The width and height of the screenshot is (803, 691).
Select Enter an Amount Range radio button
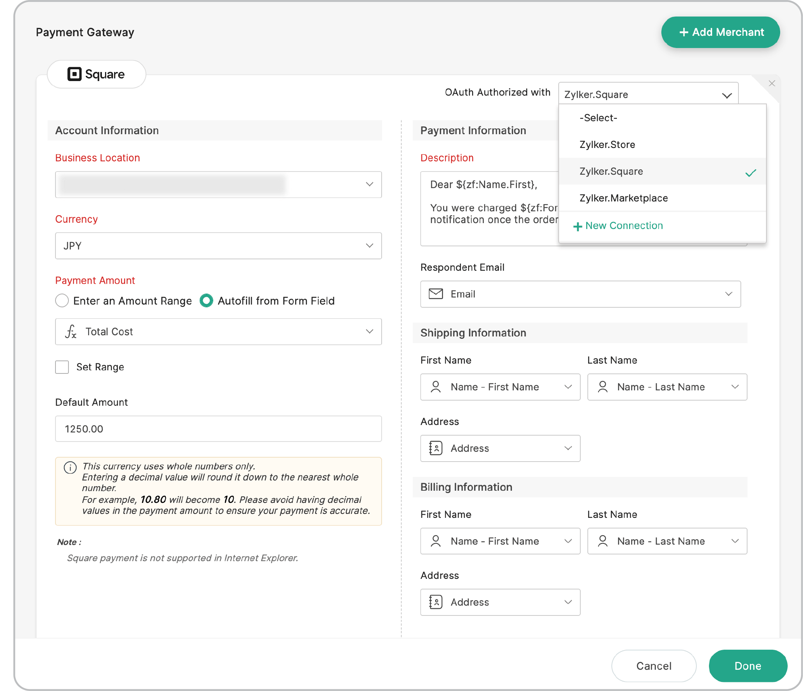coord(62,301)
